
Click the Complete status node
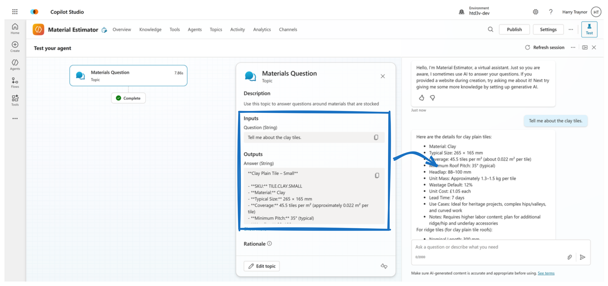[x=128, y=98]
